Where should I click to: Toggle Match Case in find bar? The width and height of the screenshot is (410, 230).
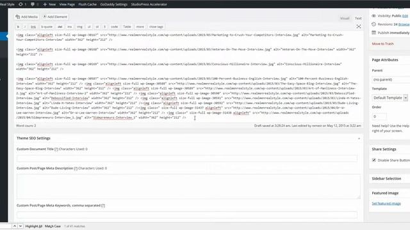(x=53, y=226)
